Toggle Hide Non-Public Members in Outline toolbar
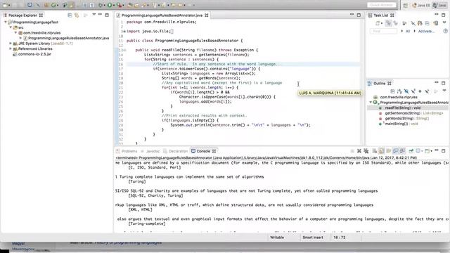 (420, 91)
